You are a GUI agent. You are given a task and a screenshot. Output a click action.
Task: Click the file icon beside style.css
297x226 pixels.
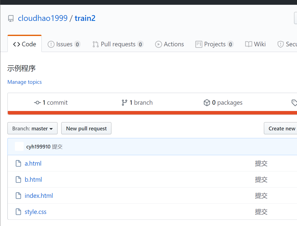click(18, 212)
